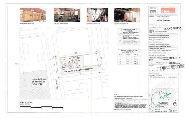185x118 pixels.
Task: Click the PLANO OFICIAL stamp
Action: (x=174, y=28)
